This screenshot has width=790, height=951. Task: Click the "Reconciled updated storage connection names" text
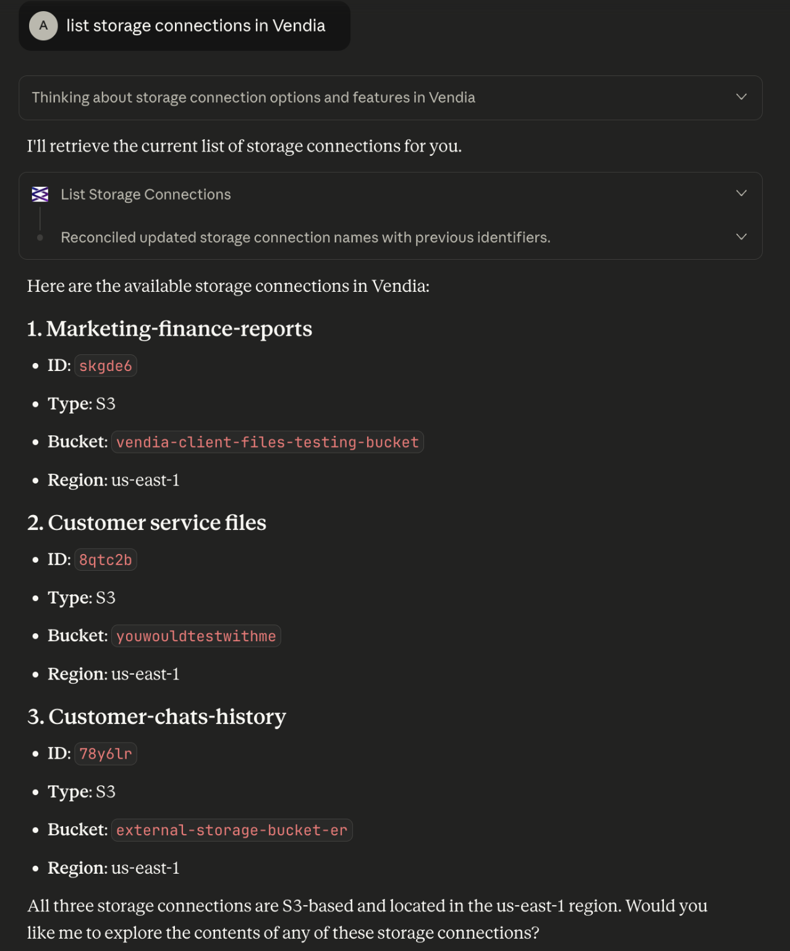pos(305,237)
